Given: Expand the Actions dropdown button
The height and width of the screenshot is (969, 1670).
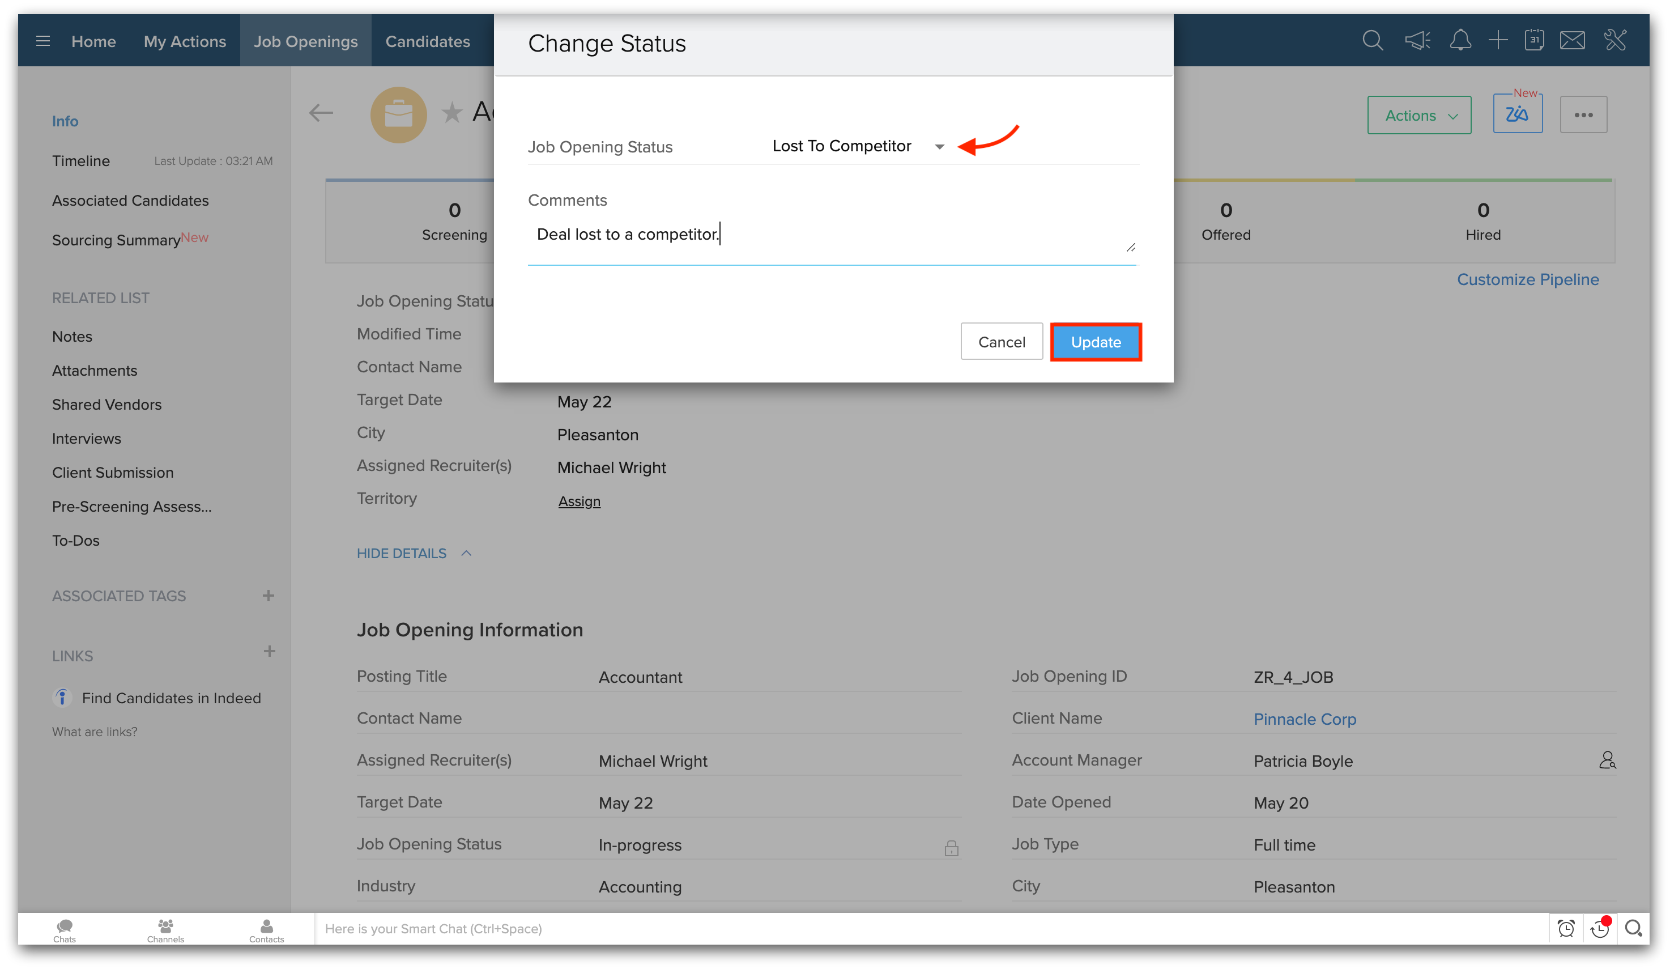Looking at the screenshot, I should point(1419,116).
